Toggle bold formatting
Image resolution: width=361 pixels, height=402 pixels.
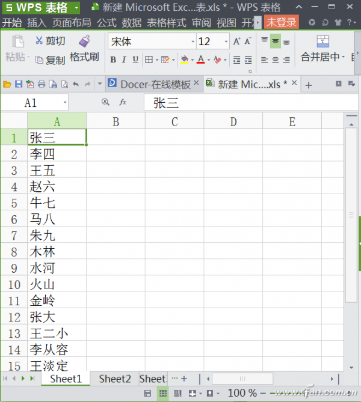click(x=113, y=59)
